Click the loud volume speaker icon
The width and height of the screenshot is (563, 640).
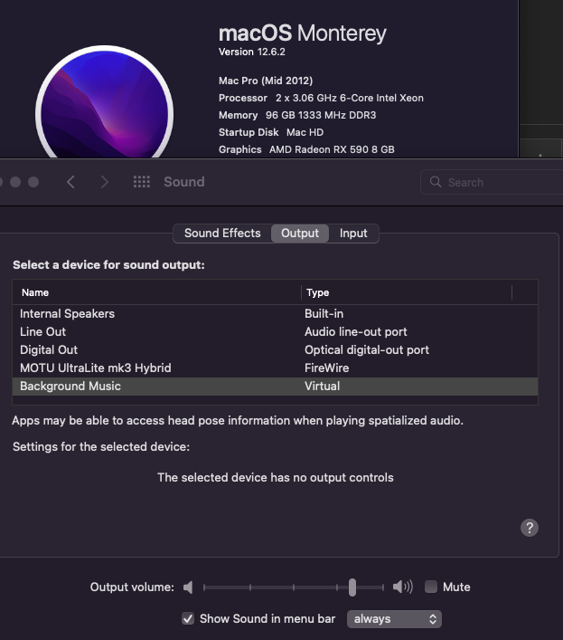[402, 587]
